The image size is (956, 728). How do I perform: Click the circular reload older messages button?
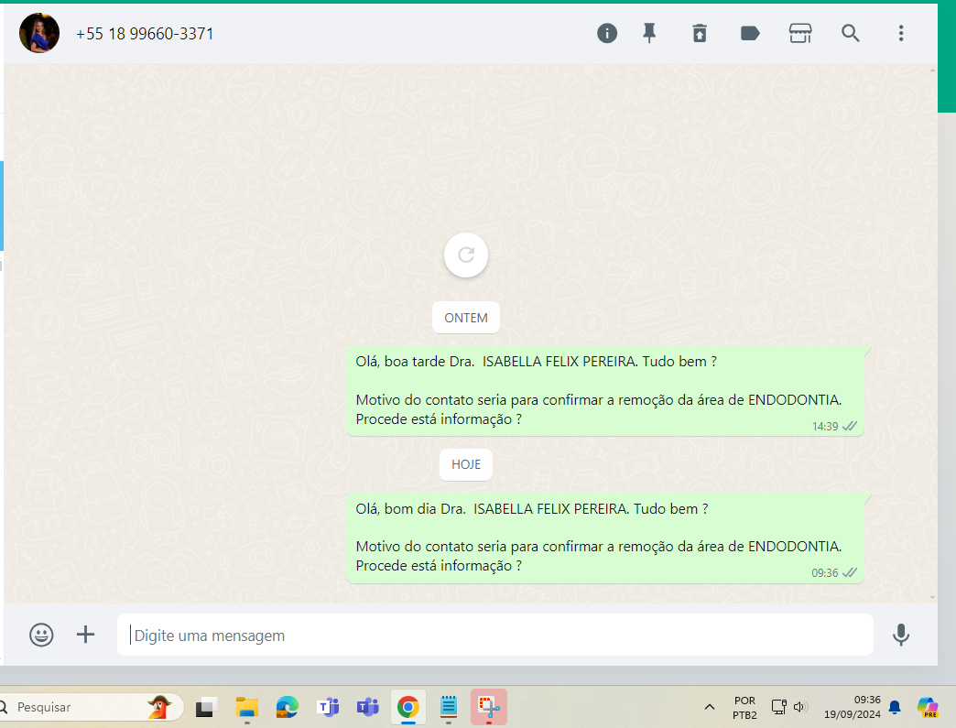466,255
